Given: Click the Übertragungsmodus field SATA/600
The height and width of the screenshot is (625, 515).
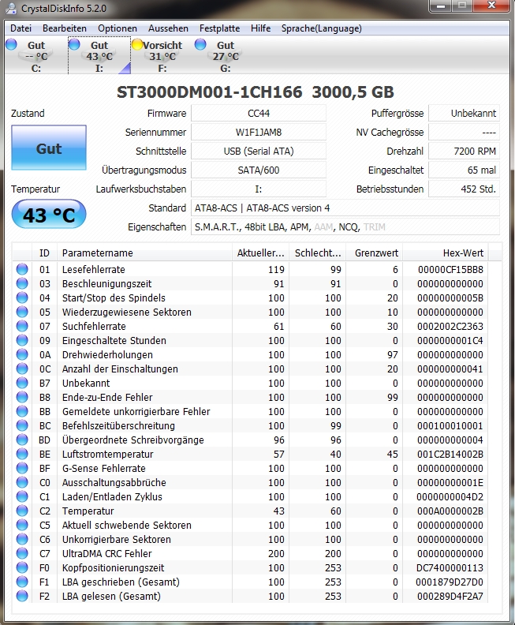Looking at the screenshot, I should pyautogui.click(x=259, y=170).
